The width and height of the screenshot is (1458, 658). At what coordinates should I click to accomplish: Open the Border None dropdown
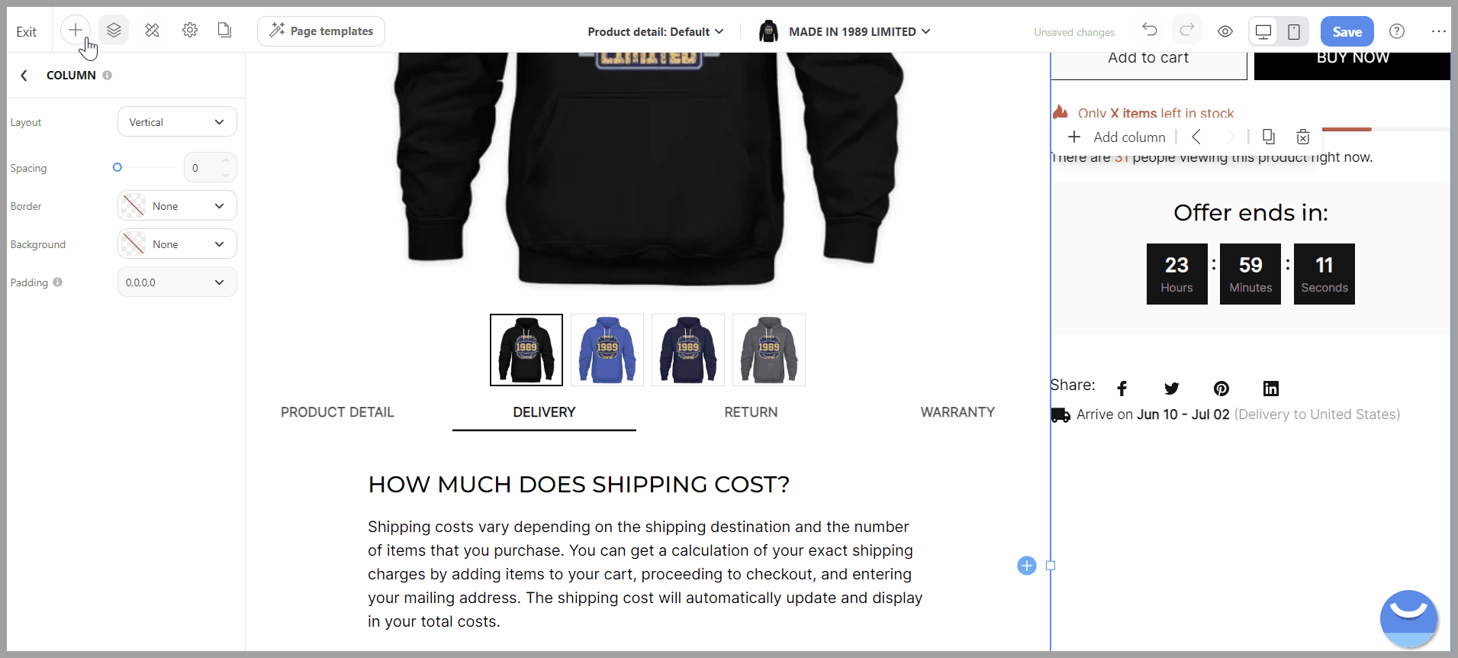177,206
